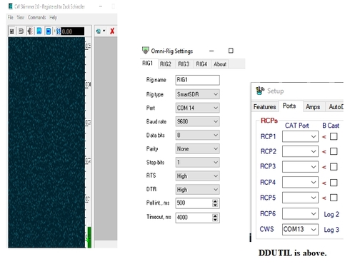
Task: Click the speaker audio icon in CW Skimmer toolbar
Action: click(x=30, y=31)
